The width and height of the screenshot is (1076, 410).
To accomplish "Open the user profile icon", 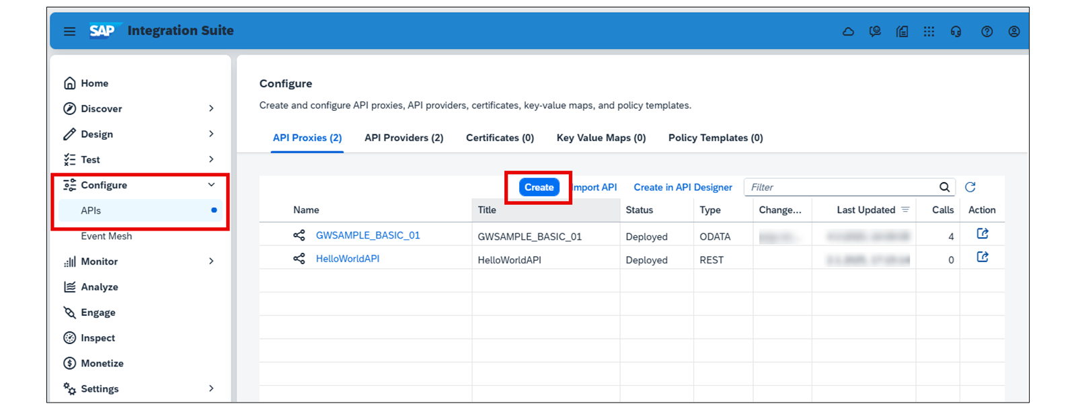I will coord(1014,32).
